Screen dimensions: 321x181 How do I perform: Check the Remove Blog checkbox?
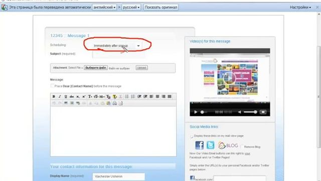coord(242,147)
